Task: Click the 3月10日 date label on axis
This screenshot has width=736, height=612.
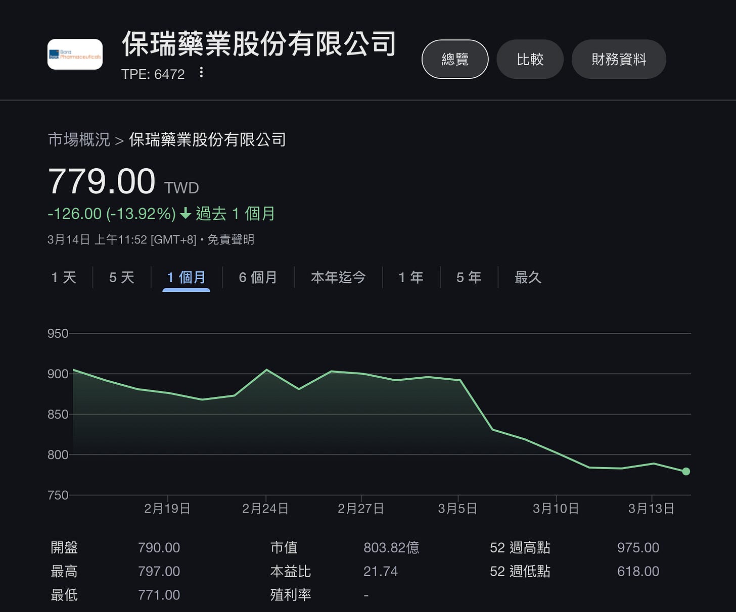Action: [556, 508]
